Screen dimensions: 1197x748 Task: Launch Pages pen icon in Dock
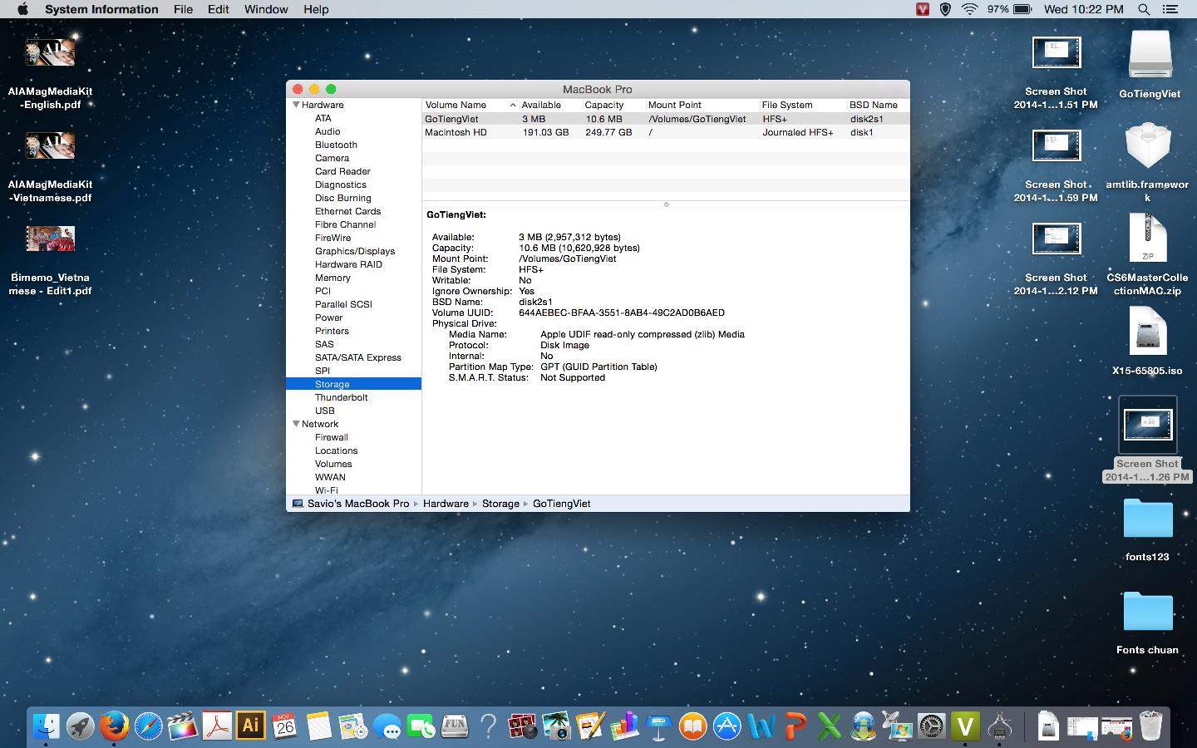point(590,726)
